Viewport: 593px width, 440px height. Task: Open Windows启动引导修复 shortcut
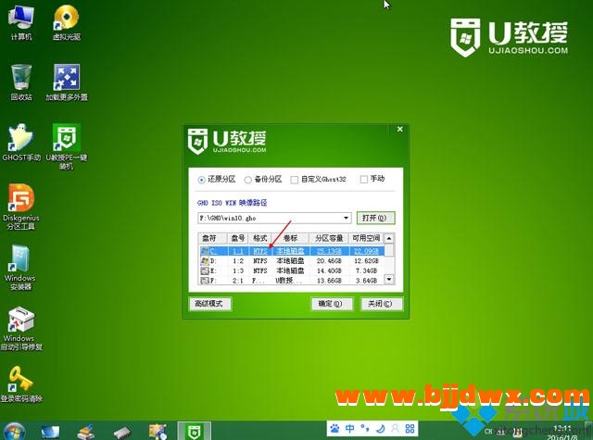click(21, 329)
